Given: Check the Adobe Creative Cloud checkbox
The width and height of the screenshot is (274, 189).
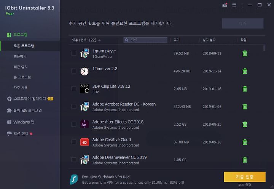Looking at the screenshot, I should click(x=74, y=142).
